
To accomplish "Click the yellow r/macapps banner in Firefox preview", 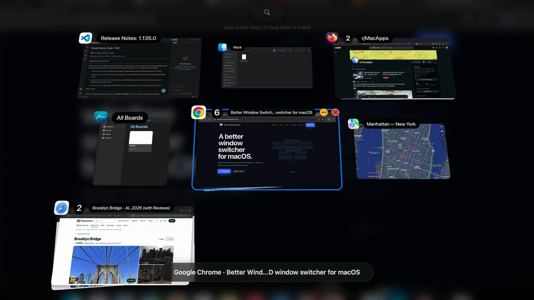I will click(393, 55).
